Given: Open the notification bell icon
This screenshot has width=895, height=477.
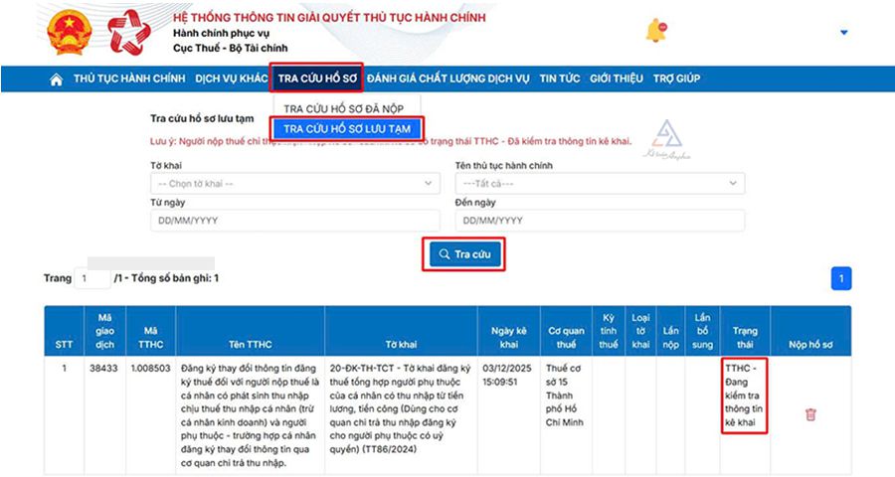Looking at the screenshot, I should pyautogui.click(x=655, y=31).
